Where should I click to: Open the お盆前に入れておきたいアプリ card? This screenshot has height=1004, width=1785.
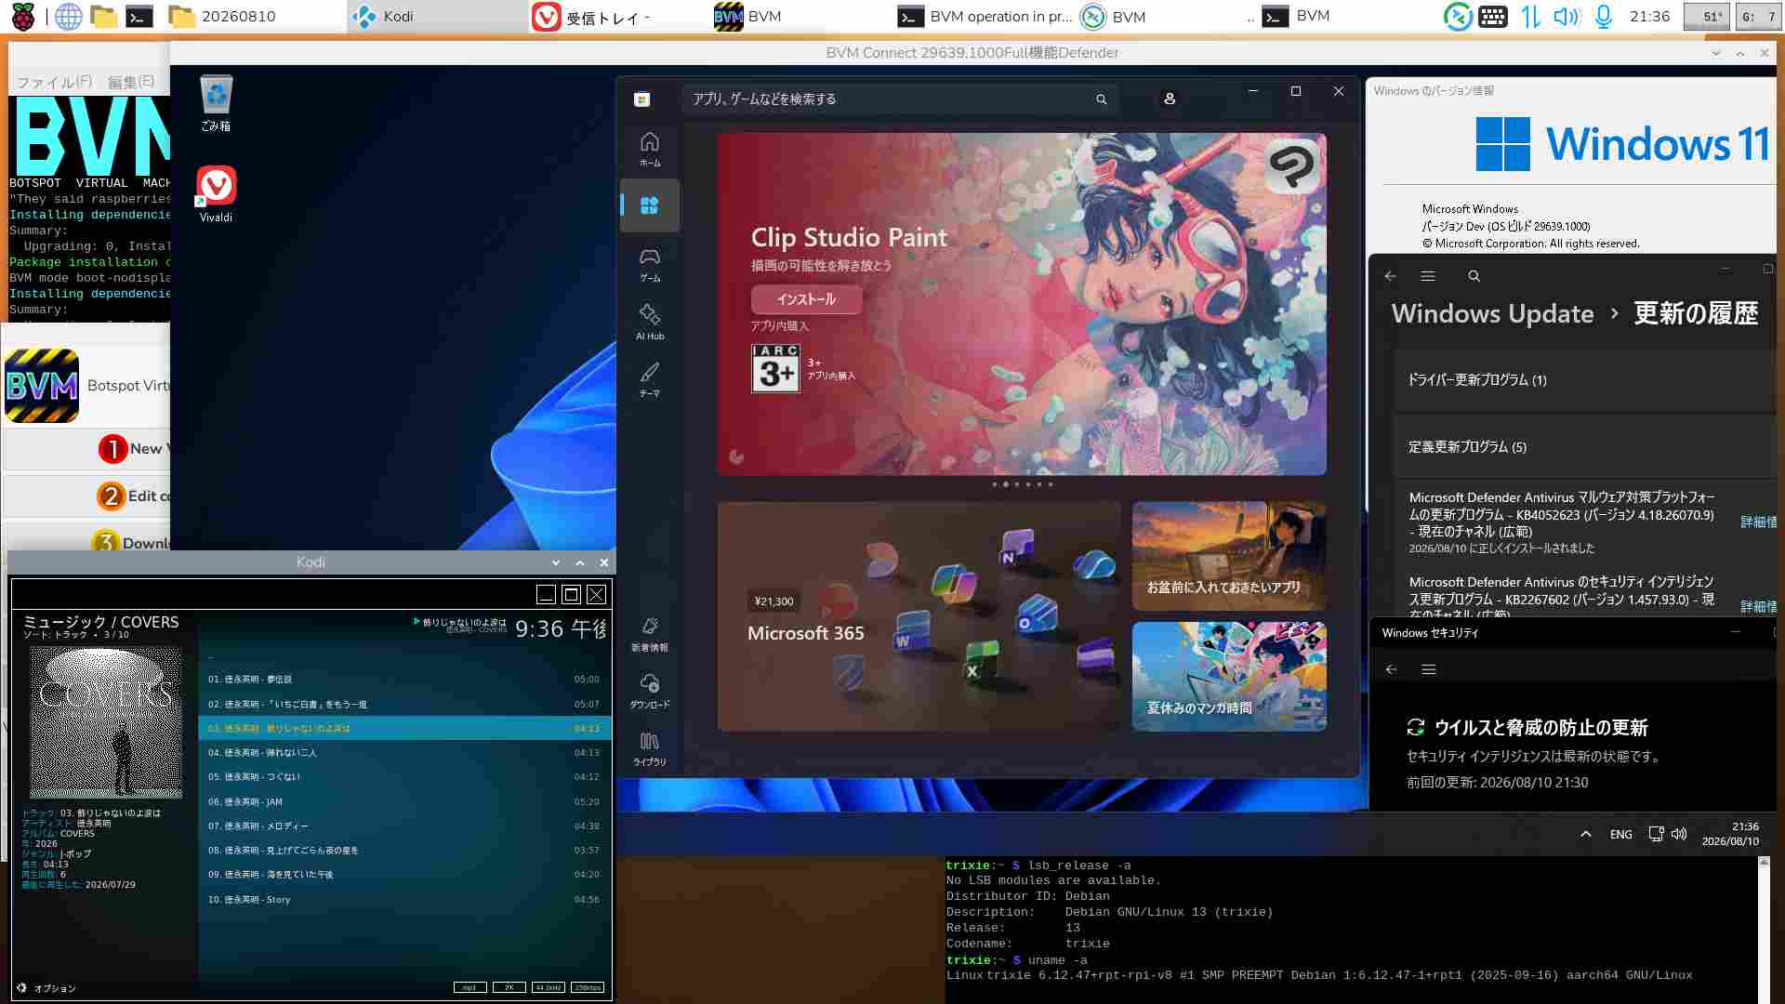pyautogui.click(x=1229, y=556)
